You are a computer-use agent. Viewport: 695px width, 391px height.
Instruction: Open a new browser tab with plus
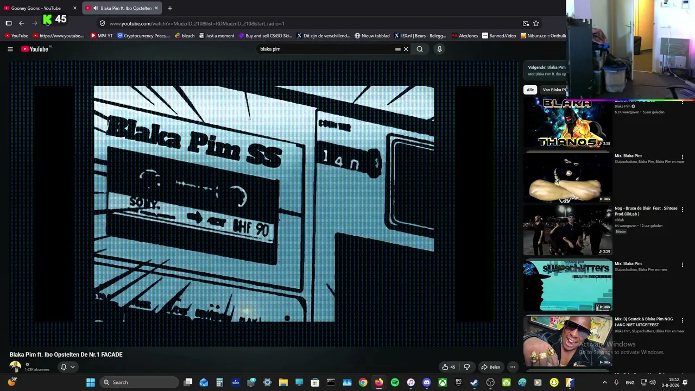[170, 8]
